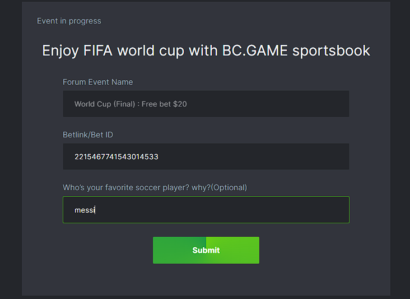Click the "Forum Event Name" label

(x=97, y=82)
